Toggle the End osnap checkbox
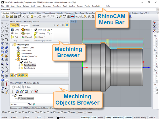Screen dimensions: 159x119 click(x=3, y=112)
